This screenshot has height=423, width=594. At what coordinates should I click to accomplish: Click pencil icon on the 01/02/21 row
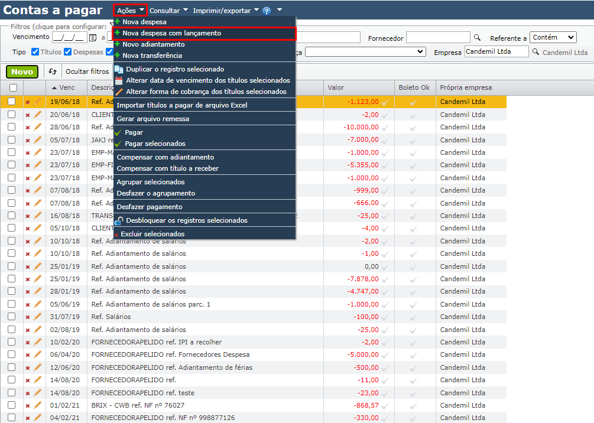(37, 405)
